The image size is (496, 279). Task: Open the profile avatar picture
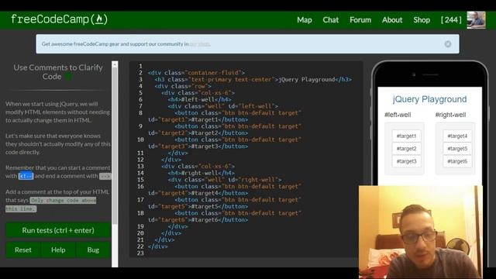(476, 20)
